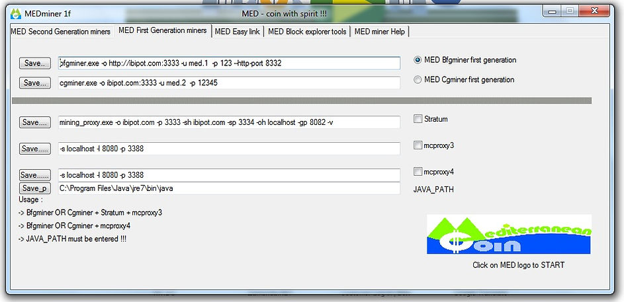Edit the mcproxy3 localhost parameters field
This screenshot has width=624, height=302.
click(229, 149)
